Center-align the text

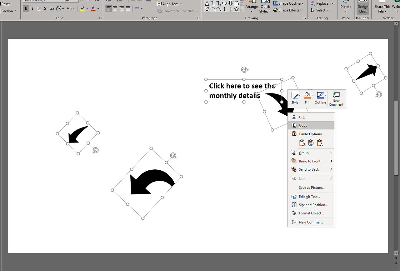[x=115, y=8]
